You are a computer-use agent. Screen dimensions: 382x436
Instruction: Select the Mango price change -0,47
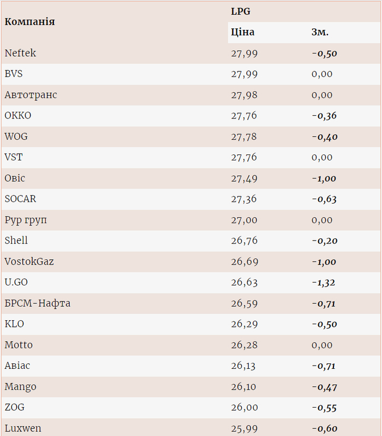click(324, 387)
